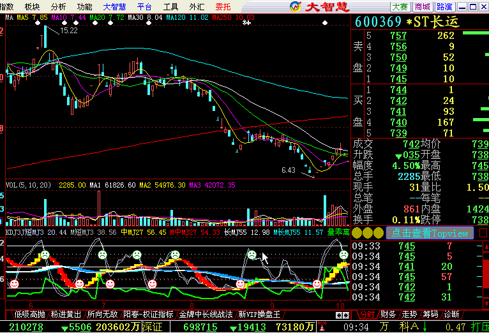The image size is (489, 333).
Task: Click the 09:34 trade row with volume 57
Action: [x=418, y=277]
